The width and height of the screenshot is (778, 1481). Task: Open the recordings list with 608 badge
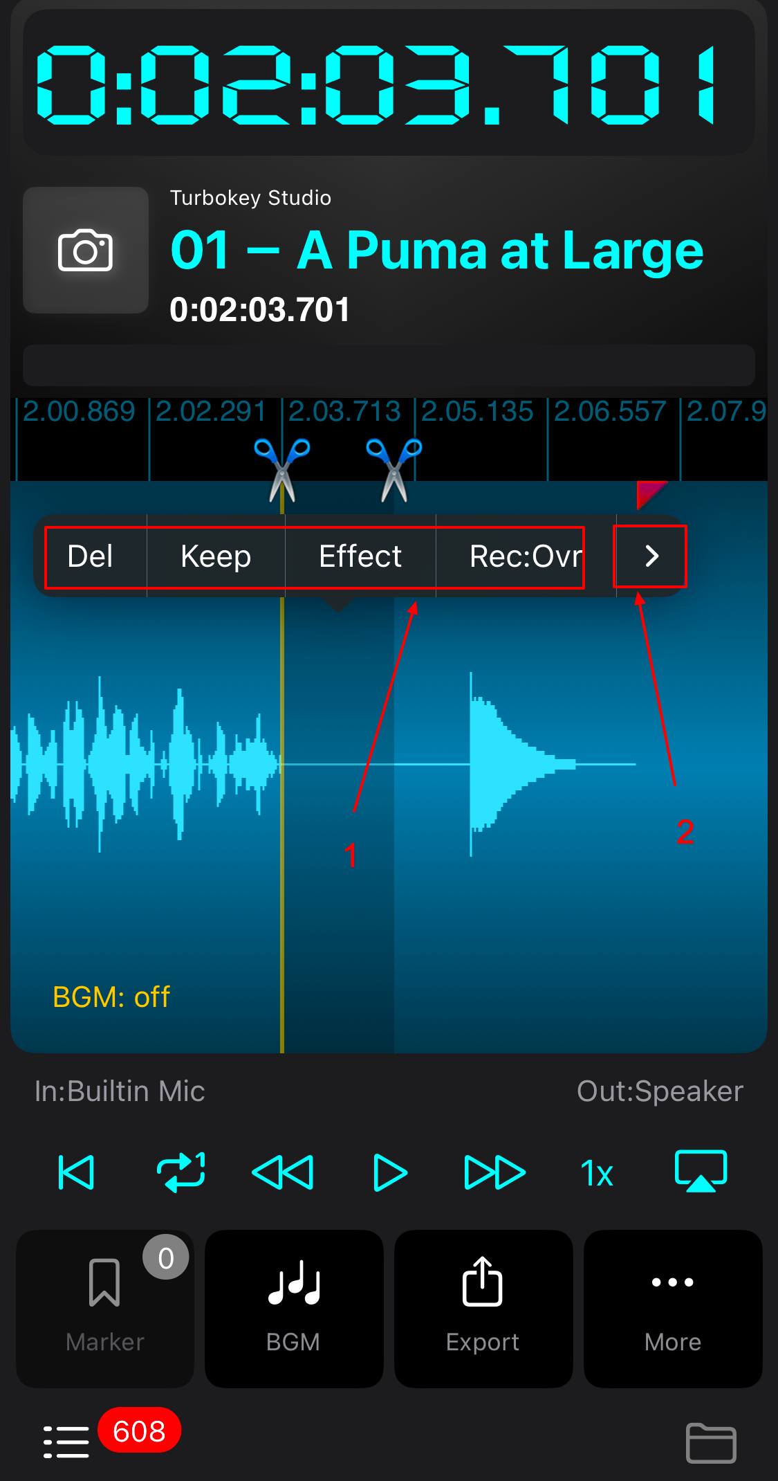coord(66,1442)
